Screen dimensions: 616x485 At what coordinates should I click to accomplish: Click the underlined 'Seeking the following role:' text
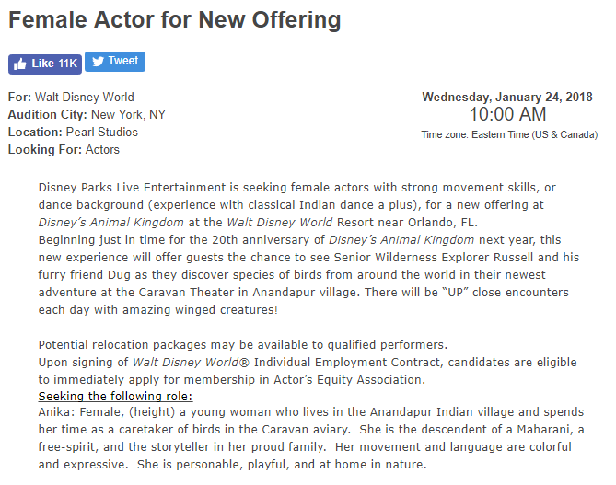[115, 396]
